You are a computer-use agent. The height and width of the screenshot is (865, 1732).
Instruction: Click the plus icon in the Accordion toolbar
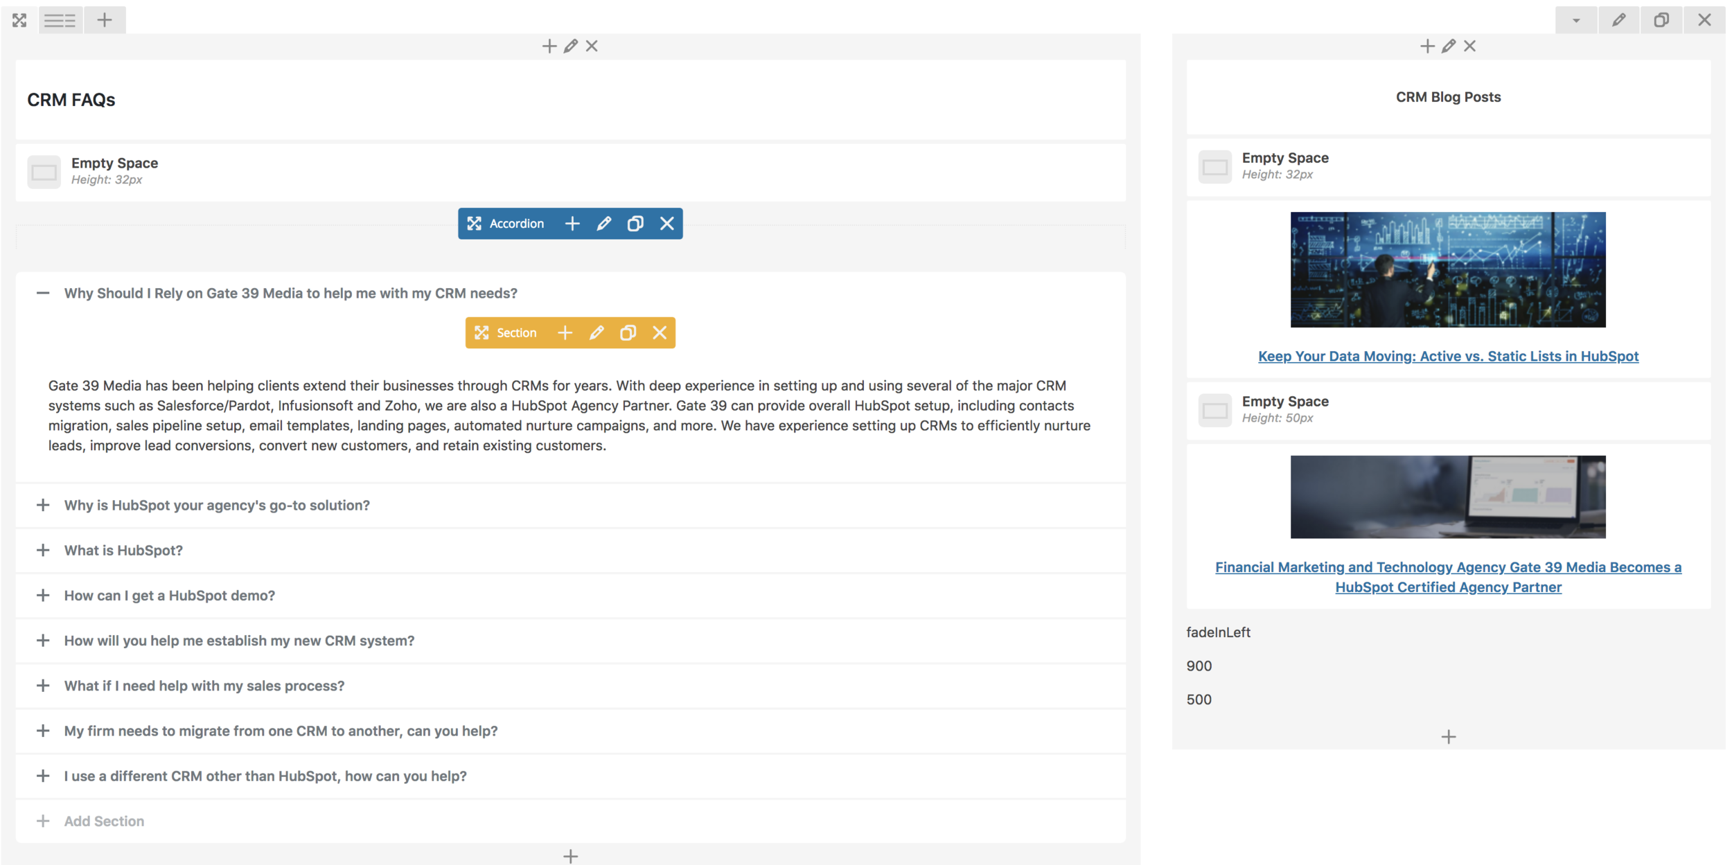[572, 224]
